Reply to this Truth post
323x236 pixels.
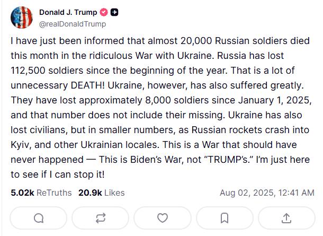pos(39,218)
